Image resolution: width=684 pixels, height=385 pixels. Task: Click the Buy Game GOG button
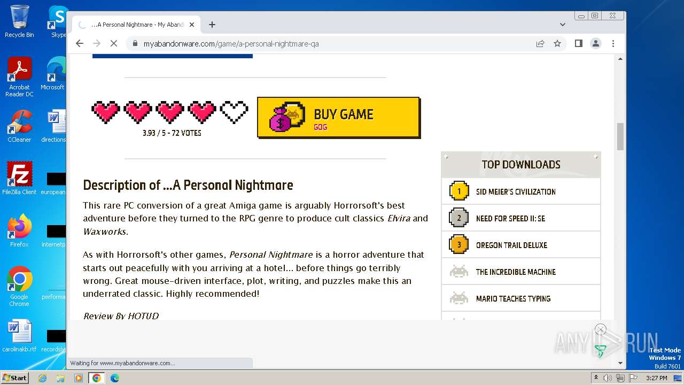339,118
